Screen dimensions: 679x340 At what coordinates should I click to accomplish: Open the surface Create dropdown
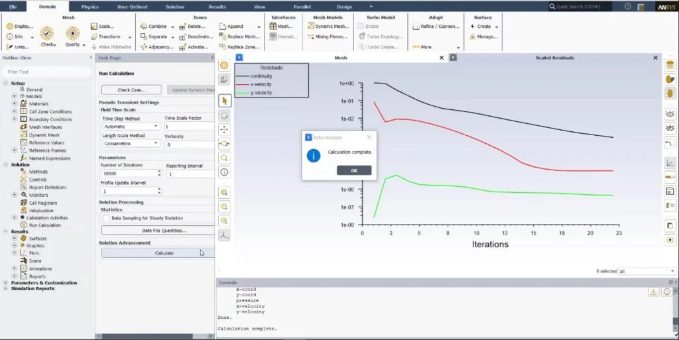coord(497,27)
